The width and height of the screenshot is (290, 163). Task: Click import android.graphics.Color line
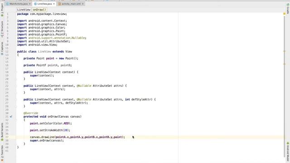pyautogui.click(x=41, y=28)
